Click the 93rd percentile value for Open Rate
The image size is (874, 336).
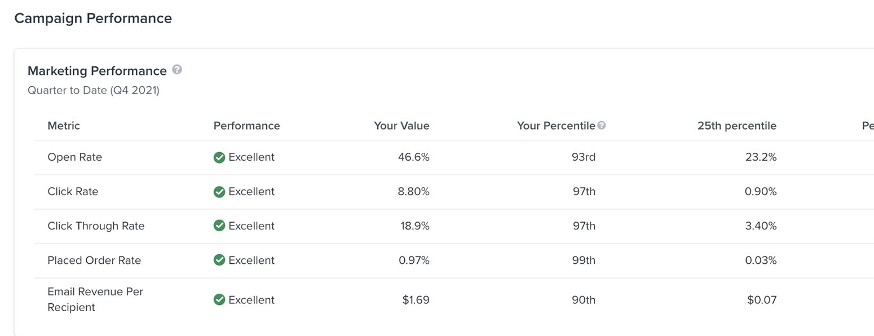584,157
